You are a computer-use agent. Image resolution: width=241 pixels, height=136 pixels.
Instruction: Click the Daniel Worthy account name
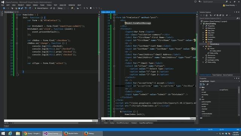click(x=230, y=5)
